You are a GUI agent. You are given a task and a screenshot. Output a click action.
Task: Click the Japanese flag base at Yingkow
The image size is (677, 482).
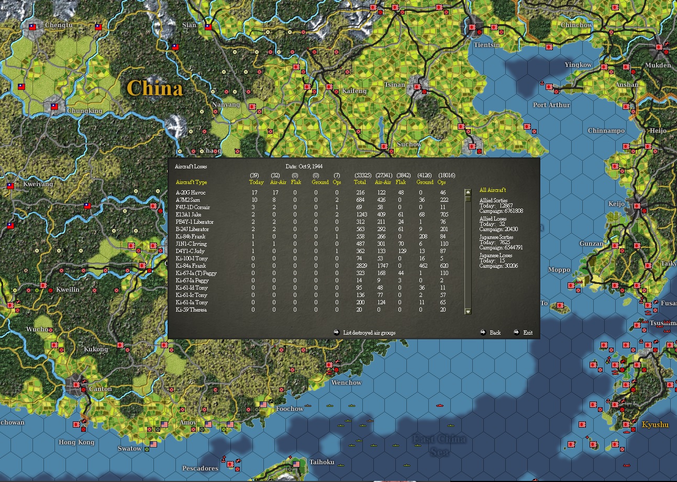tap(604, 67)
